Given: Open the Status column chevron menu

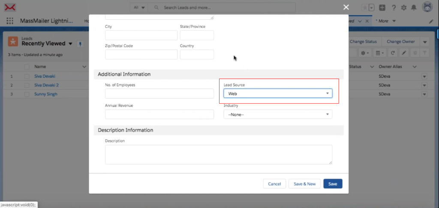Looking at the screenshot, I should 372,66.
